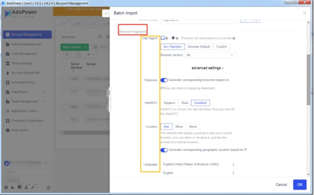
Task: Choose the Custom User Agent tab
Action: [x=222, y=47]
